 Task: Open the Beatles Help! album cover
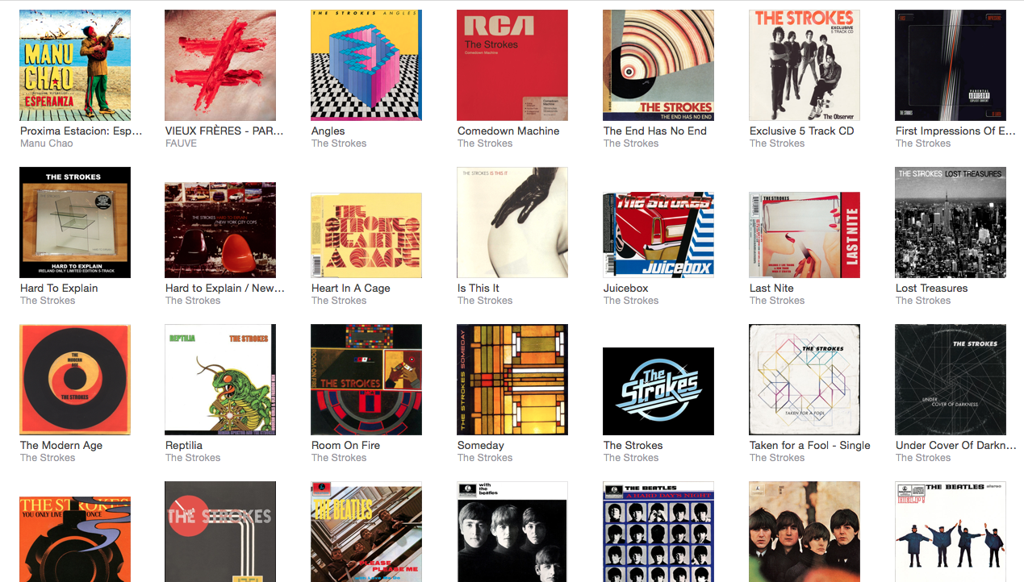coord(951,531)
